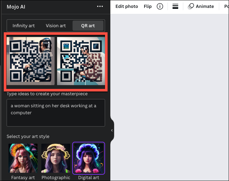
Task: Click the Animate circles icon
Action: click(191, 6)
